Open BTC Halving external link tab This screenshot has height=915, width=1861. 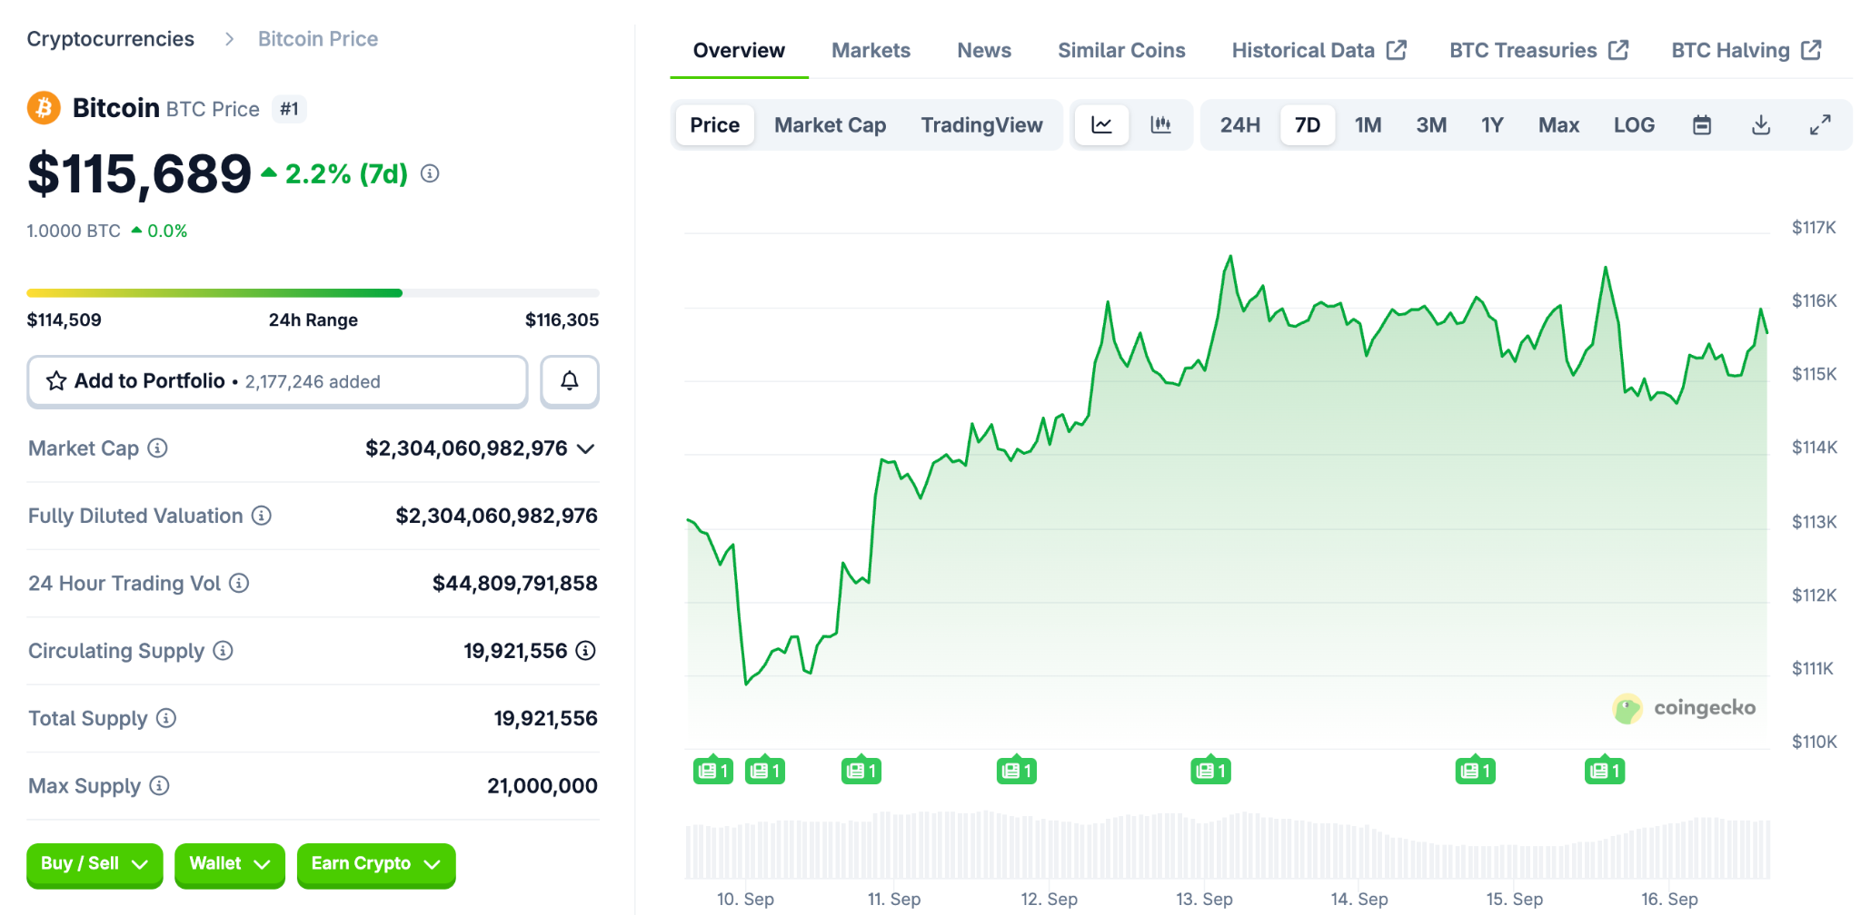point(1747,51)
